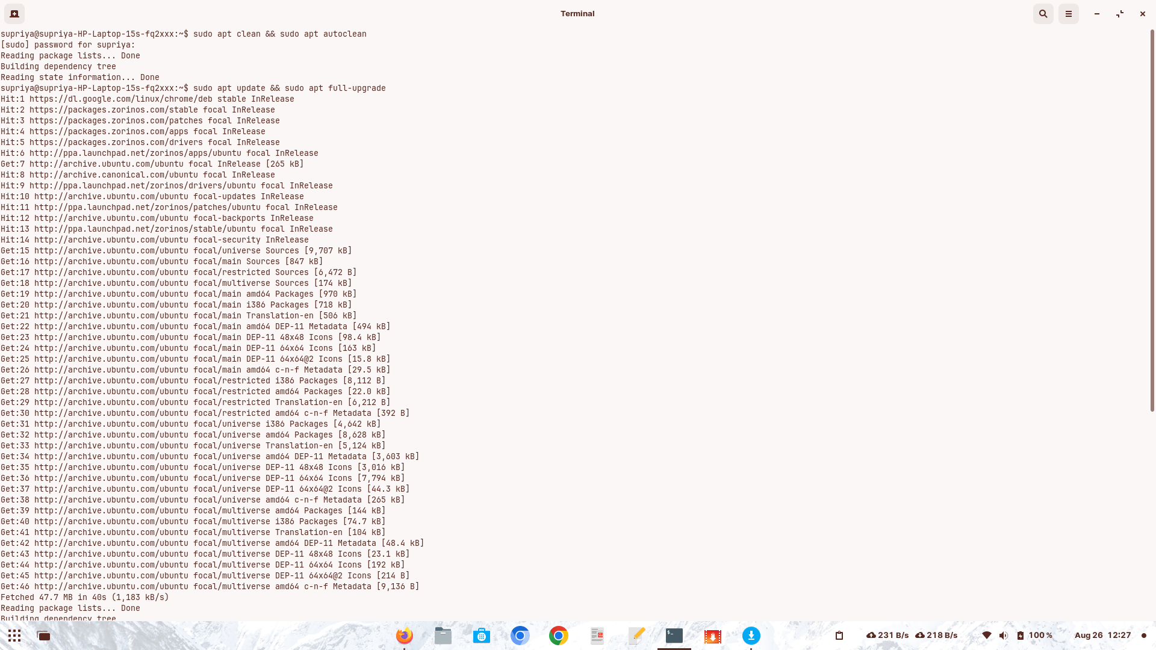
Task: Open the Wi-Fi network indicator
Action: [x=987, y=636]
